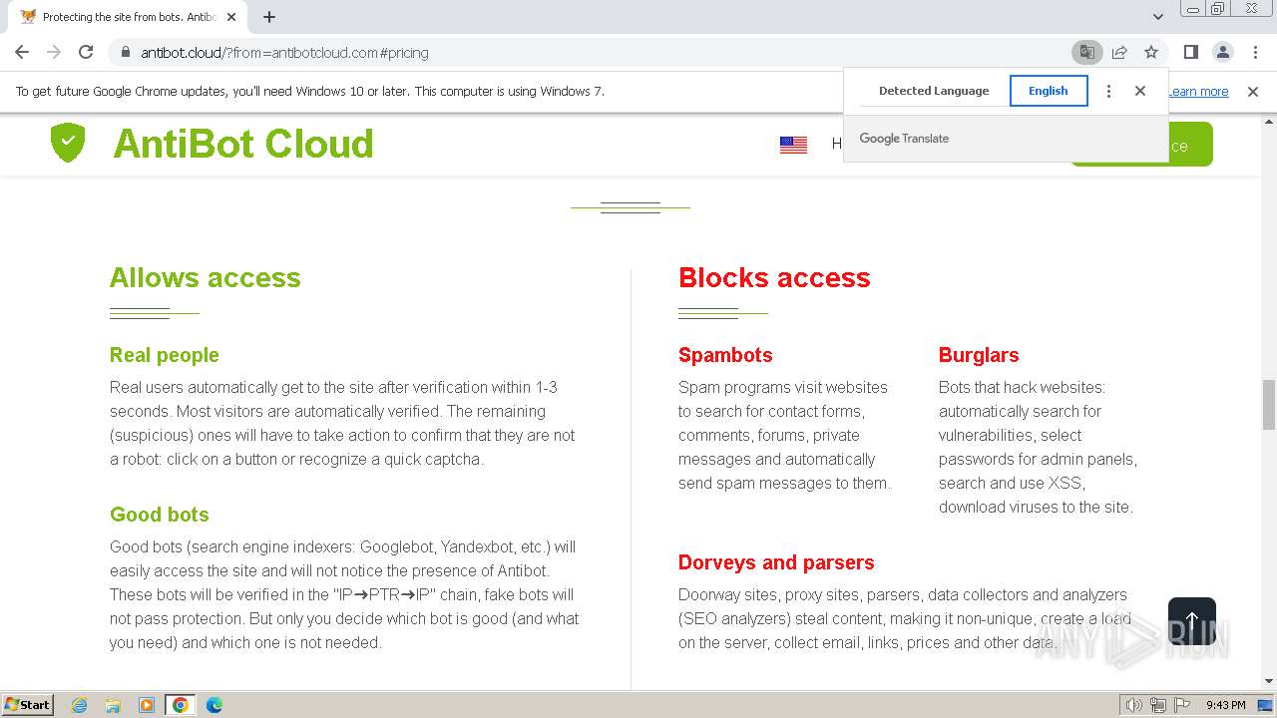Choose the US flag language selector
1277x718 pixels.
coord(793,145)
